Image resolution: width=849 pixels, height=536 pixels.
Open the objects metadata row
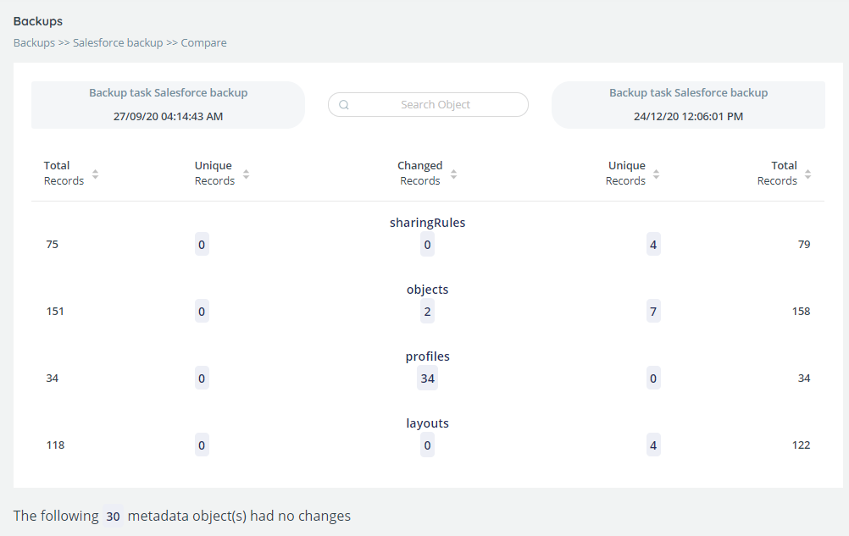tap(428, 302)
